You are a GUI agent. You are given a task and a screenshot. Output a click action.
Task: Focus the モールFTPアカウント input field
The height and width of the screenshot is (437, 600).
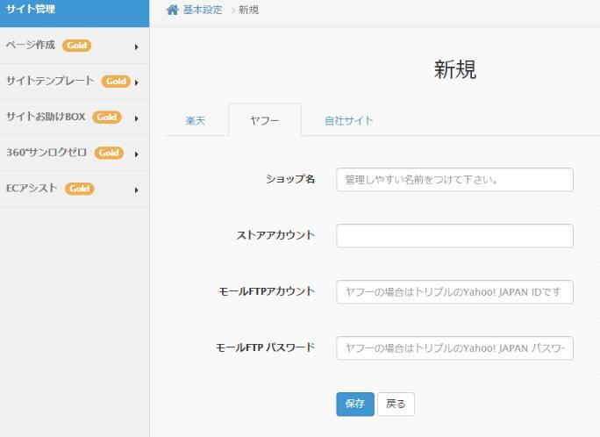click(x=454, y=292)
